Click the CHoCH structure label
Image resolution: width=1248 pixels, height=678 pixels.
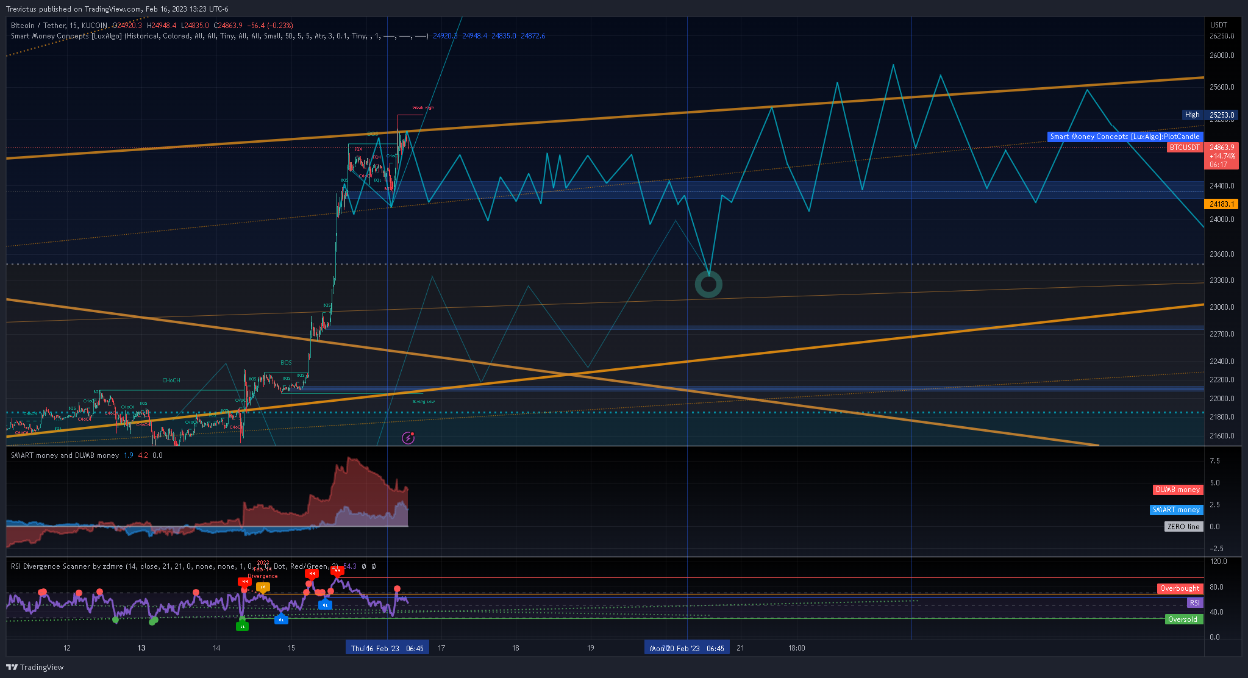171,380
